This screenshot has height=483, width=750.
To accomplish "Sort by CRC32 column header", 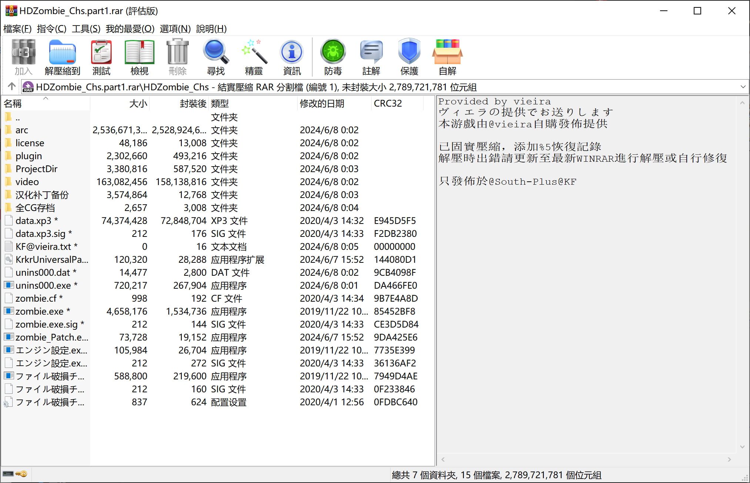I will click(388, 104).
